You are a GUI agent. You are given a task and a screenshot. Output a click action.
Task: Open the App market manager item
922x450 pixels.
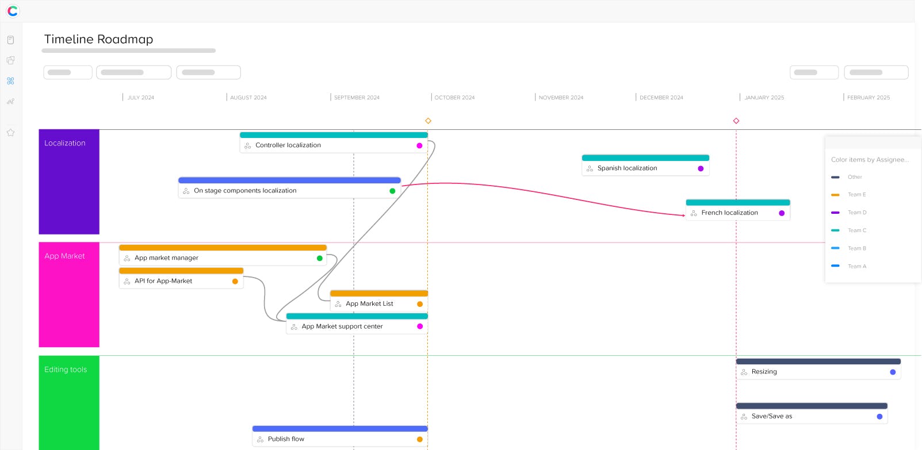click(223, 255)
